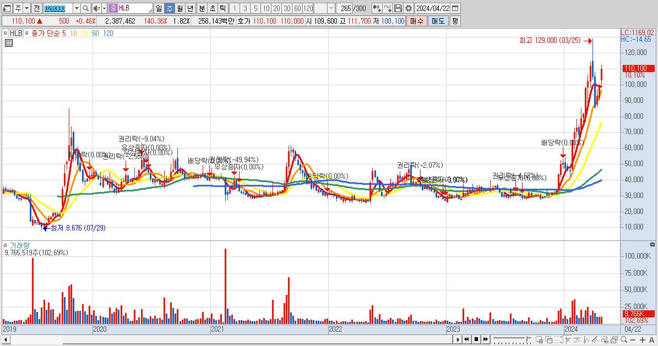This screenshot has height=346, width=658.
Task: Click the scrollbar left arrow at the bottom
Action: [x=6, y=339]
